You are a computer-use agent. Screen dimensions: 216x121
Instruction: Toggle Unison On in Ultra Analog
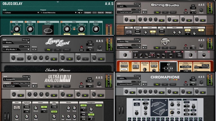click(44, 107)
